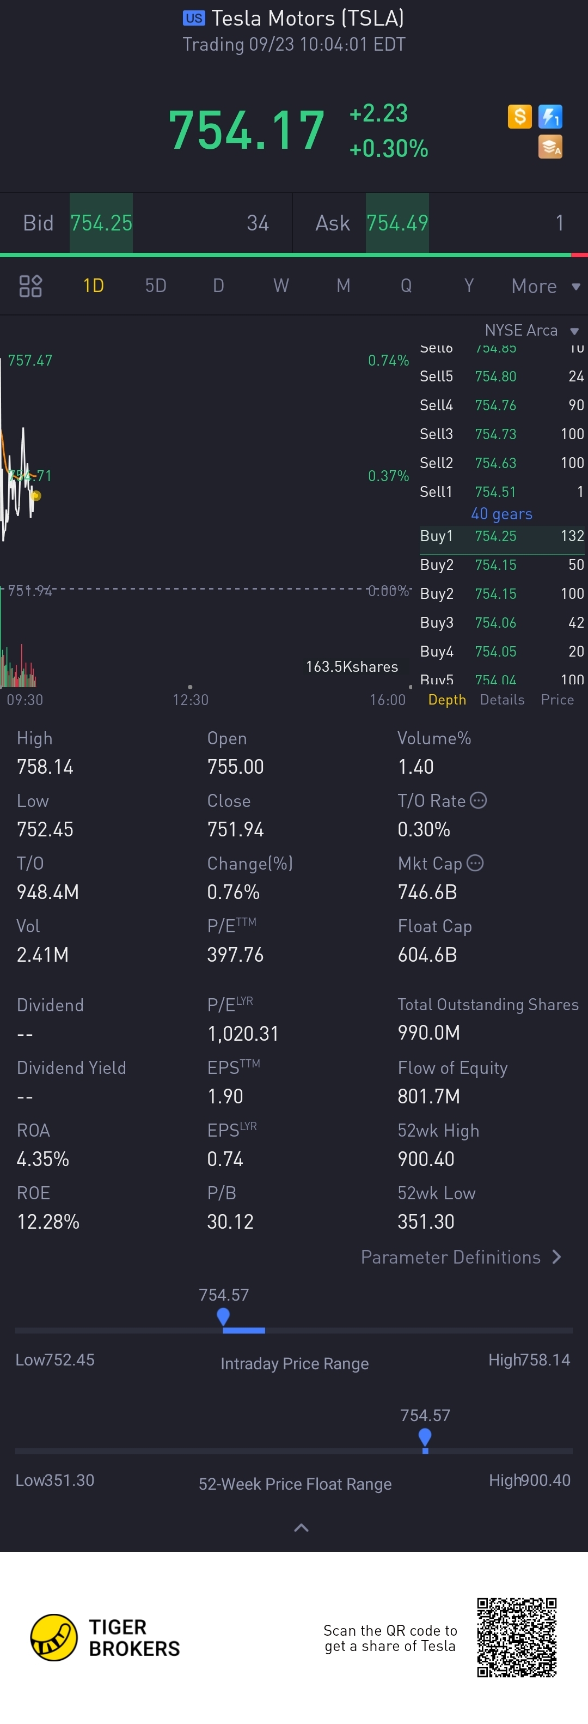588x1724 pixels.
Task: Select the Depth order book tab
Action: pyautogui.click(x=447, y=700)
